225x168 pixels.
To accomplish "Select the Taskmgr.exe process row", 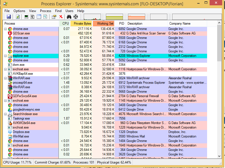I will (x=105, y=119).
